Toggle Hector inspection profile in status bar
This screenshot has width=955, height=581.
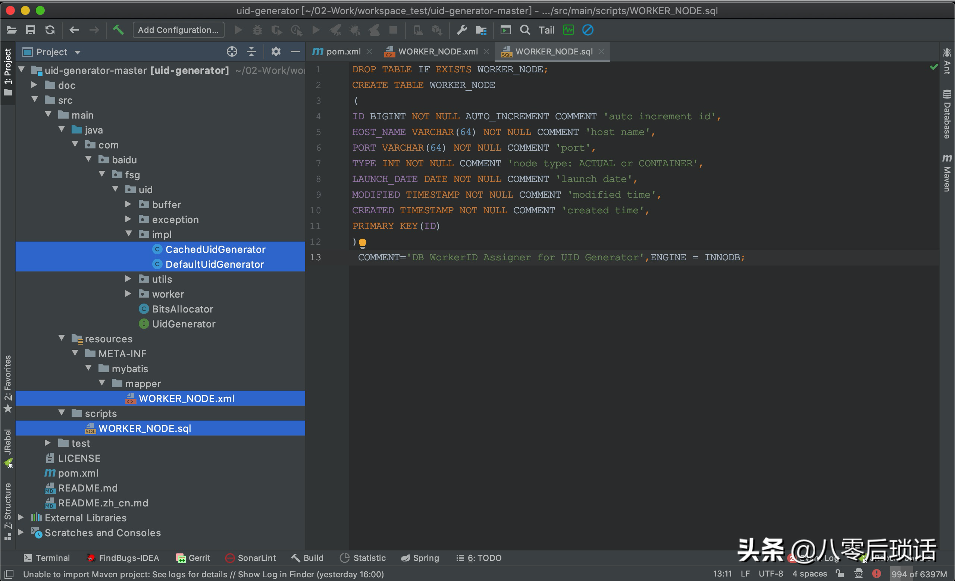[859, 574]
